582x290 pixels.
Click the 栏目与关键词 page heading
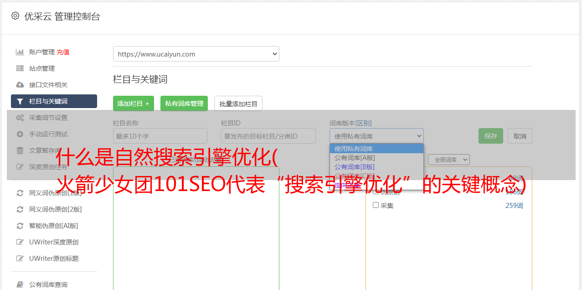coord(140,79)
